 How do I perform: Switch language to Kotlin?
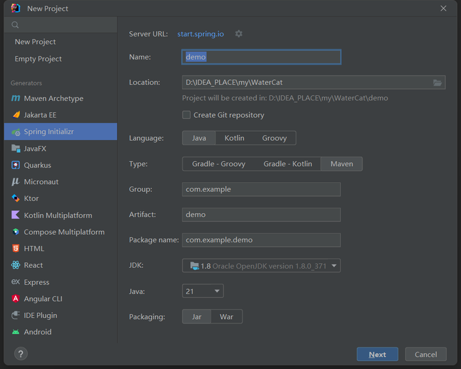point(234,138)
